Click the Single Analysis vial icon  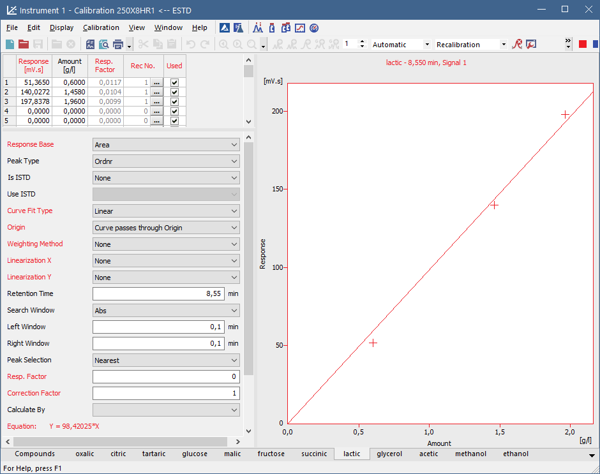tap(272, 28)
